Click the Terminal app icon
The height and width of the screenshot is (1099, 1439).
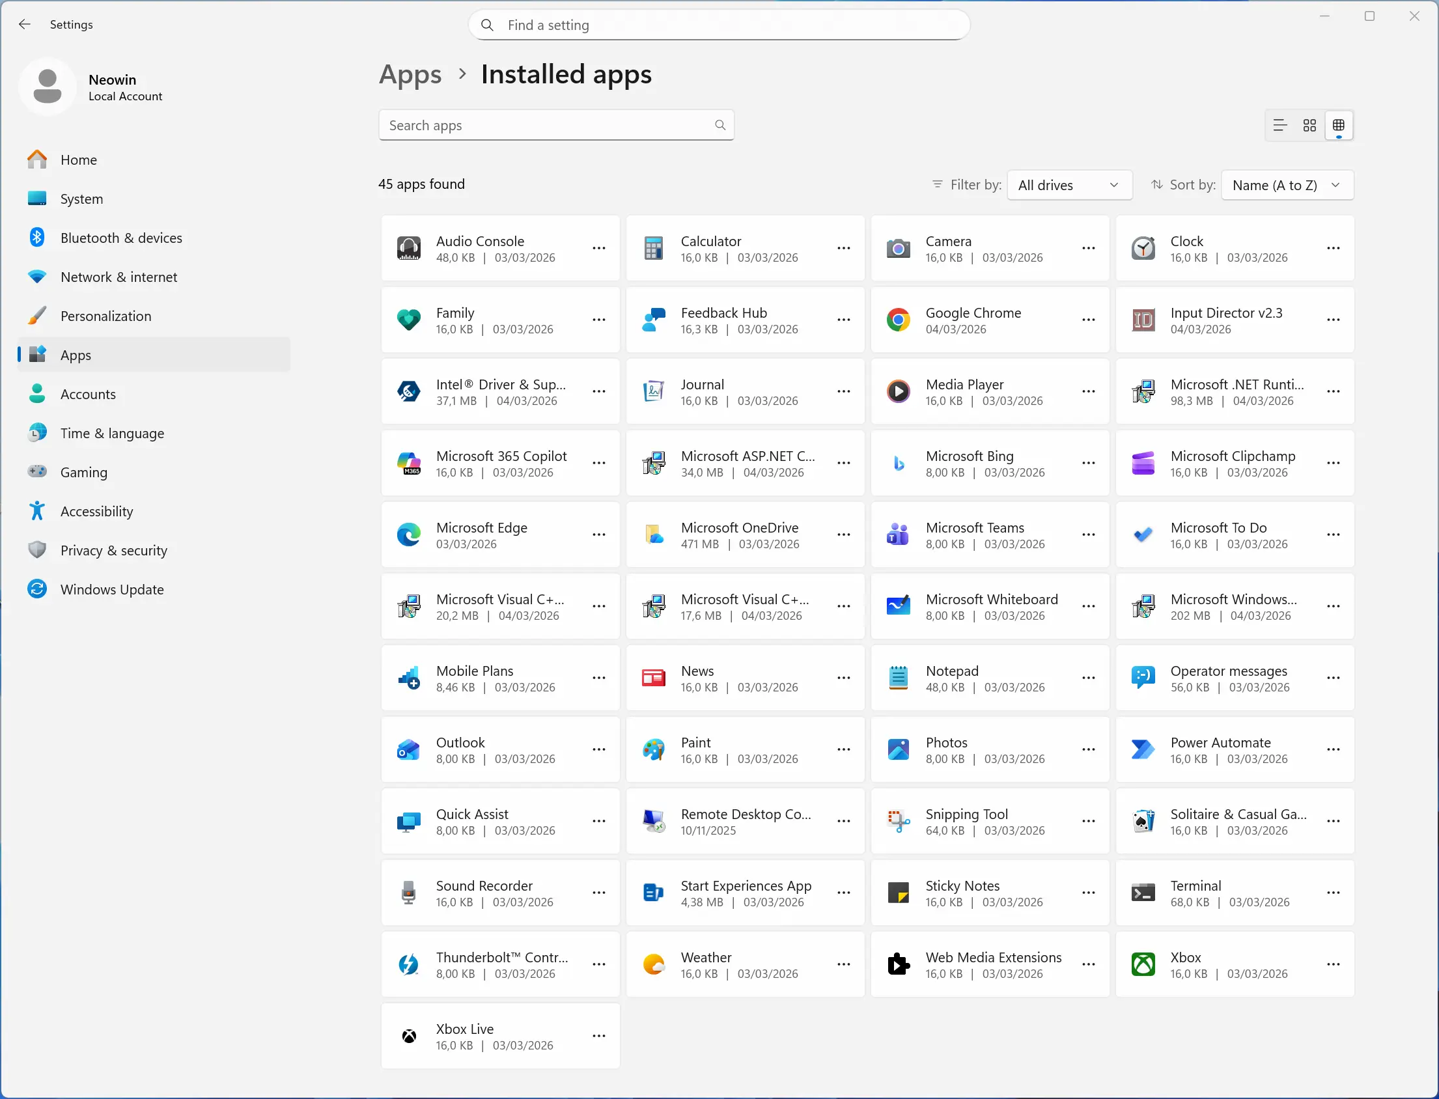coord(1143,893)
